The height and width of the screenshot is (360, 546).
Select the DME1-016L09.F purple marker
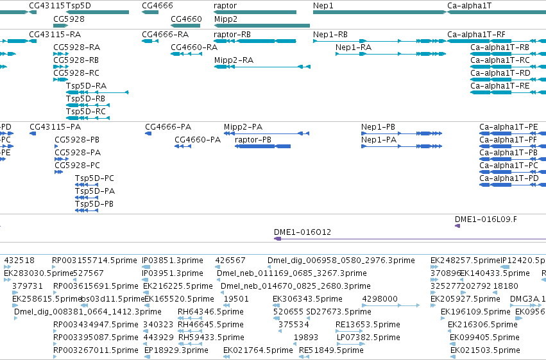point(457,226)
